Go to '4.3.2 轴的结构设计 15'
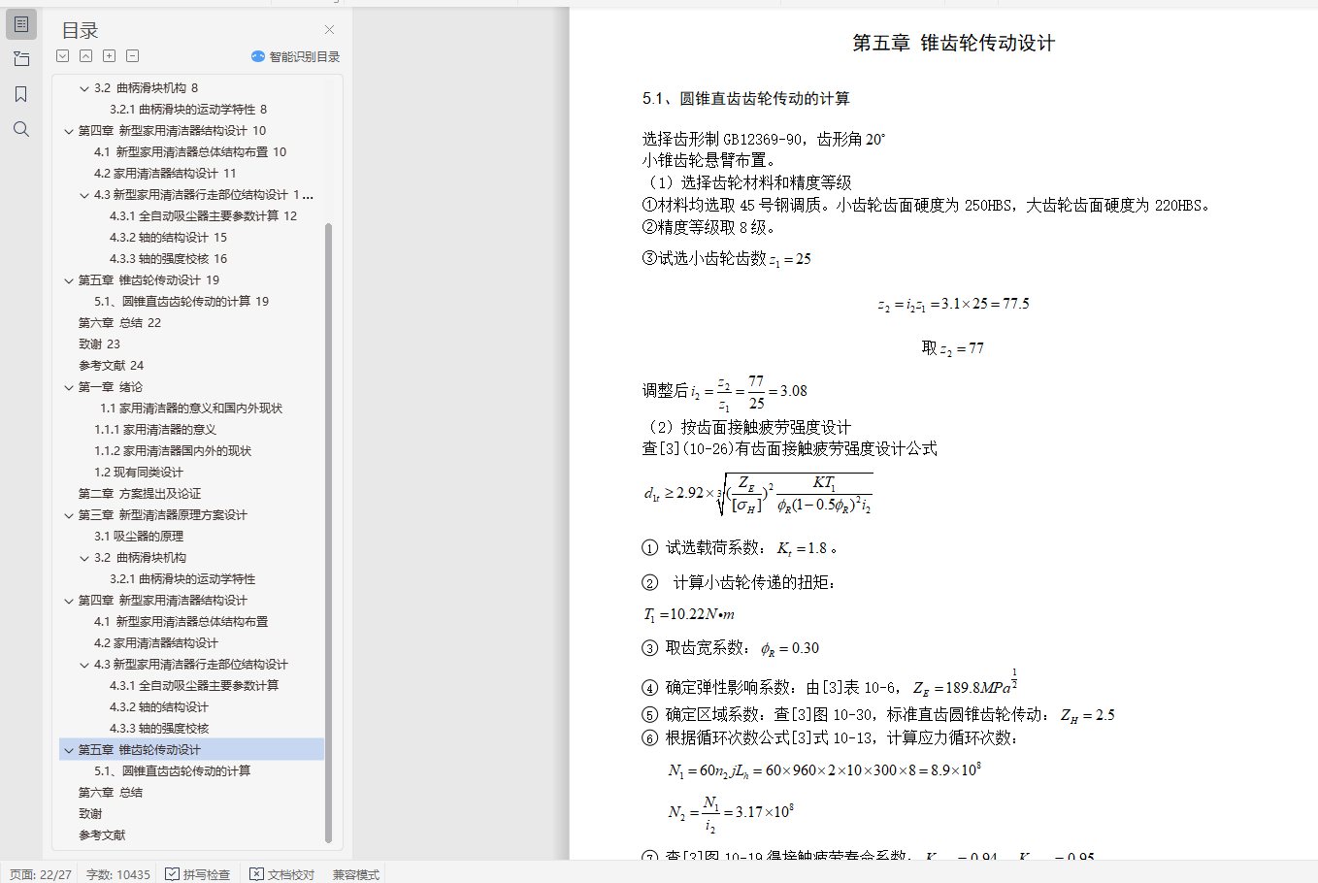Viewport: 1318px width, 883px height. pos(168,238)
